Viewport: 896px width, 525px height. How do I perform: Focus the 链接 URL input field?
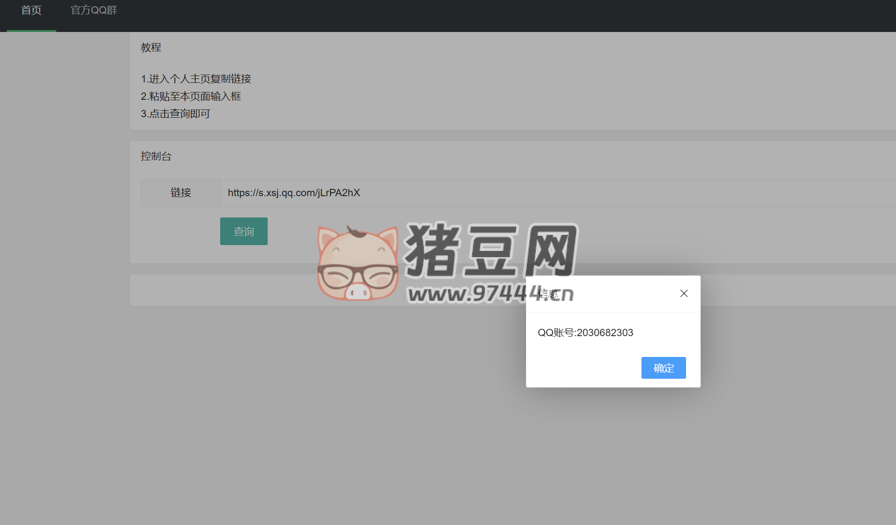(x=533, y=193)
